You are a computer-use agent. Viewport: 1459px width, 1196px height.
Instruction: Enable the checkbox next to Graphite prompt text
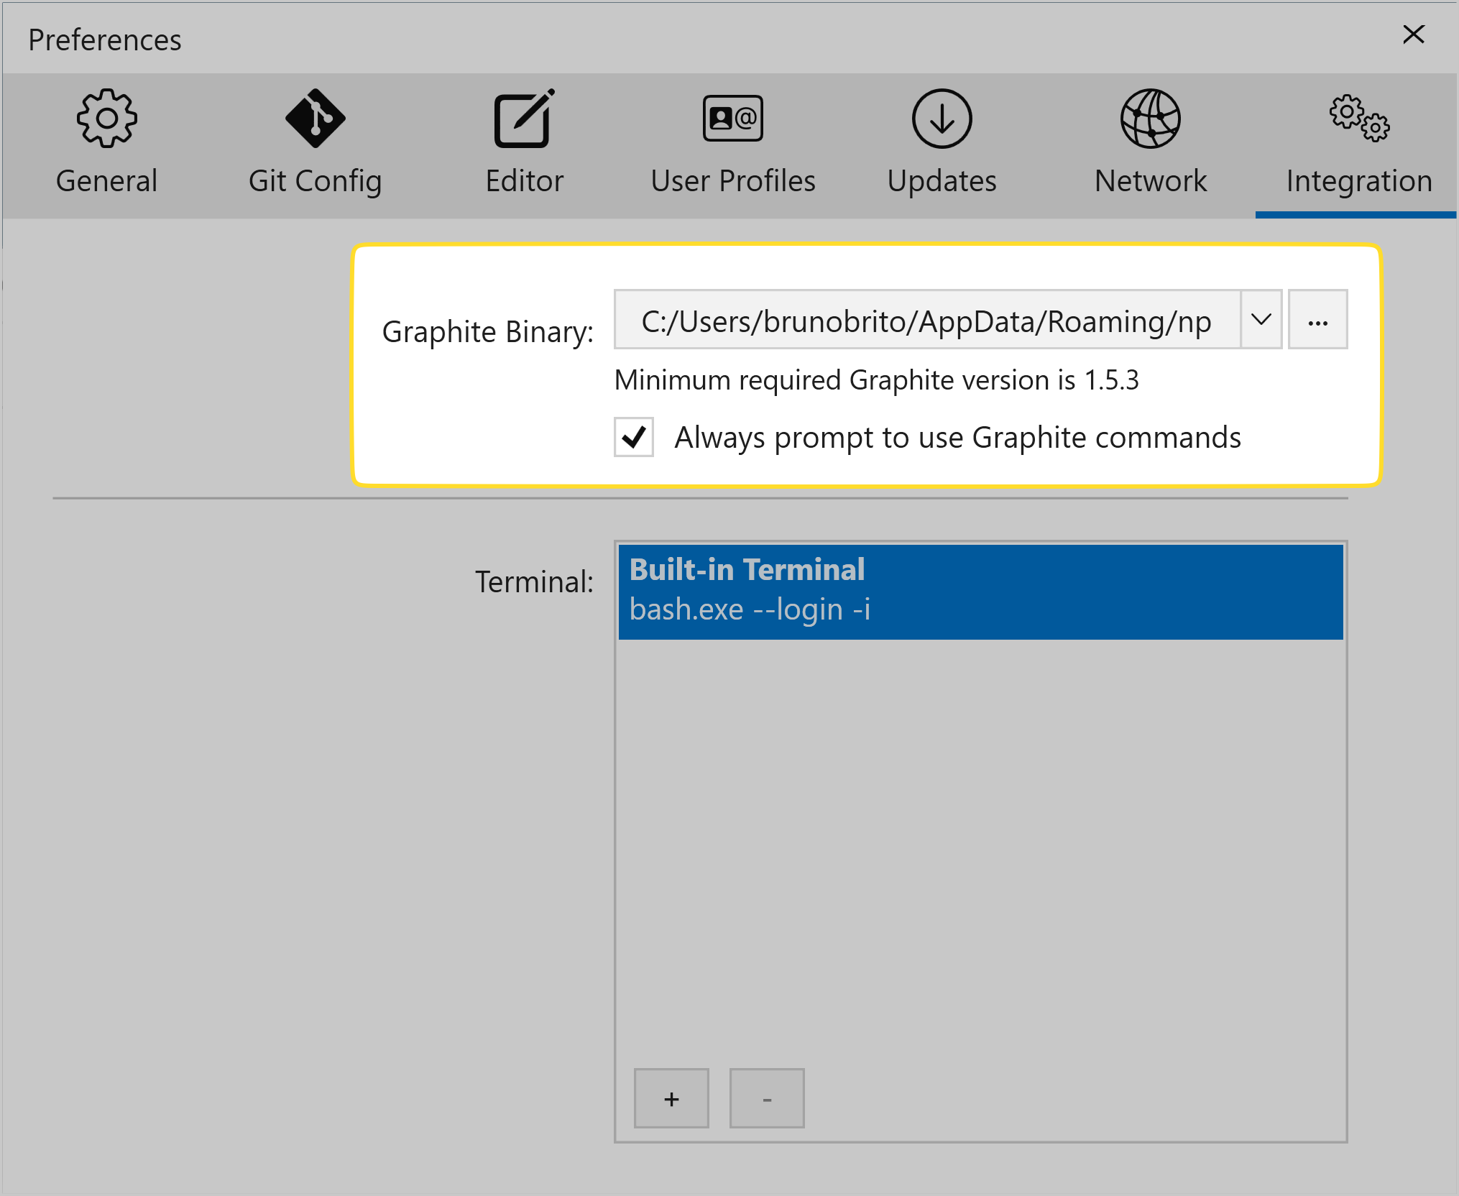tap(633, 437)
